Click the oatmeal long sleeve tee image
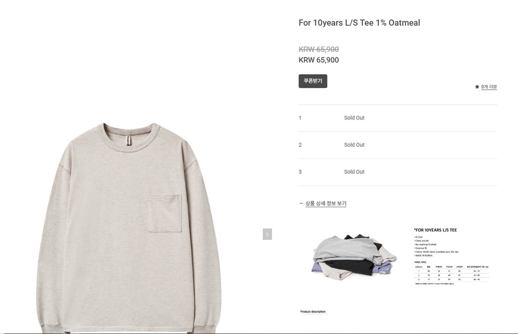The image size is (518, 334). [x=128, y=227]
